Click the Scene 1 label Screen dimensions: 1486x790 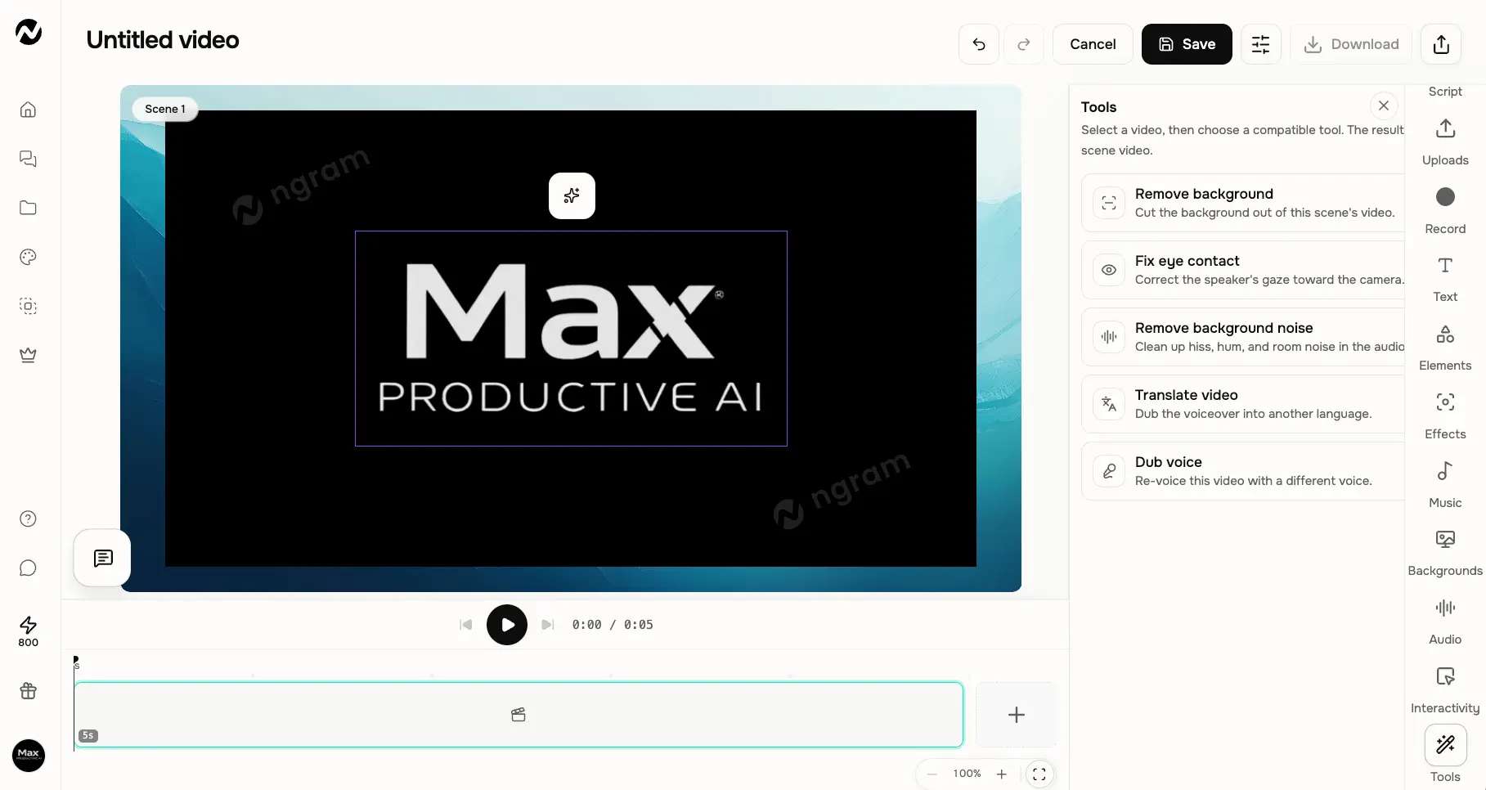point(165,109)
